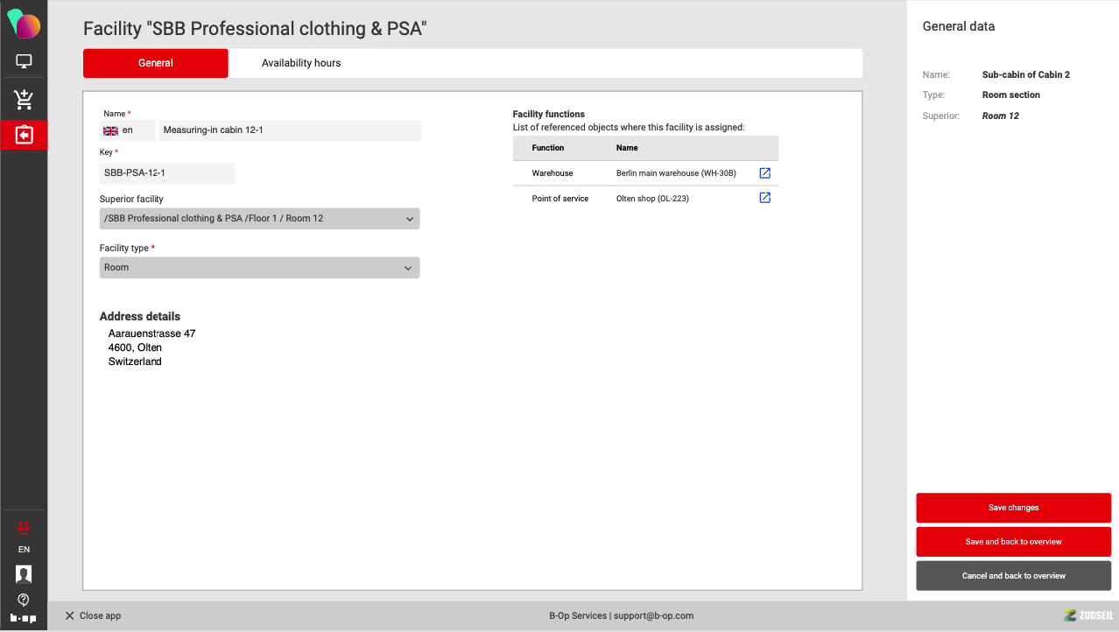Viewport: 1119px width, 632px height.
Task: Click the B-Op logo at sidebar bottom
Action: click(24, 618)
